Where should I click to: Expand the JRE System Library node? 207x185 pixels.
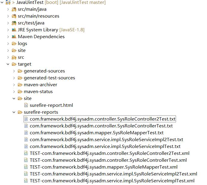coord(8,30)
